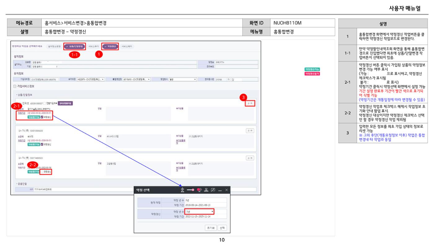Click the line-with-pink-dot icon in 약정 선택 title bar

(x=191, y=190)
